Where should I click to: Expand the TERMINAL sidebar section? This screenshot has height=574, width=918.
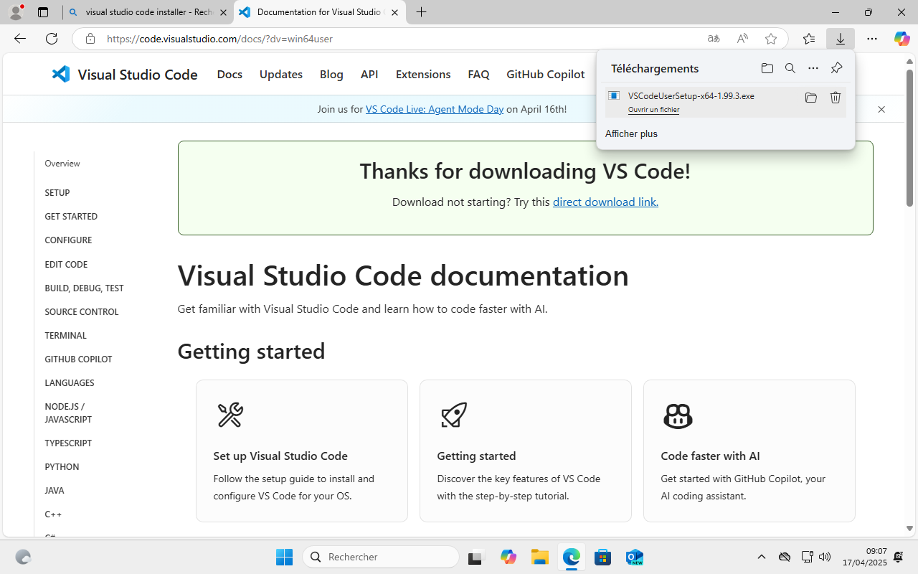tap(65, 336)
